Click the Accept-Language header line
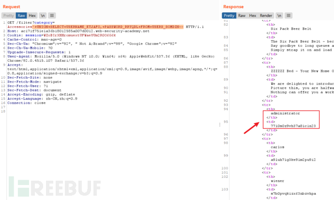This screenshot has height=200, width=334. pyautogui.click(x=43, y=99)
